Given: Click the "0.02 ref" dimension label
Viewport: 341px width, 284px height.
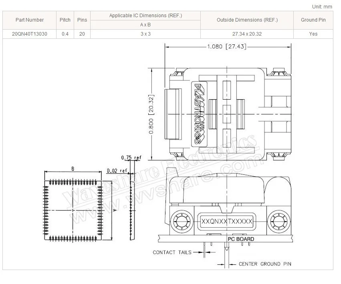Looking at the screenshot, I should 117,171.
